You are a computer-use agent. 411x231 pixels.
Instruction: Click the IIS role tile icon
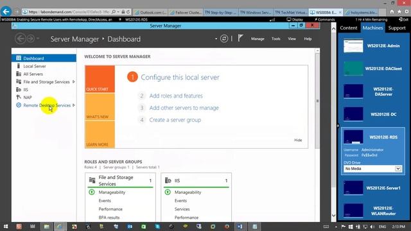pos(168,180)
